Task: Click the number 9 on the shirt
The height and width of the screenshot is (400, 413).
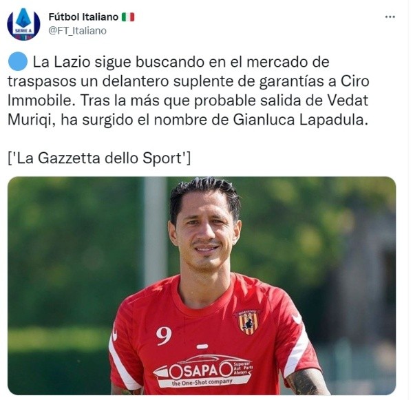Action: pos(164,336)
